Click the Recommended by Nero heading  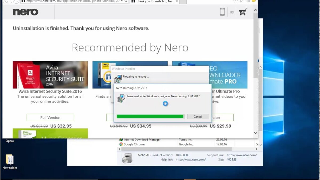pyautogui.click(x=130, y=48)
